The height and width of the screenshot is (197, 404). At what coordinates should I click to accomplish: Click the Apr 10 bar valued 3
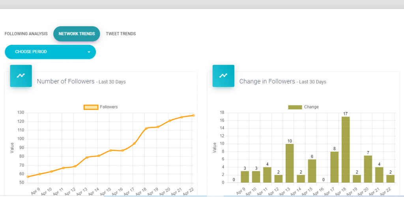(256, 177)
